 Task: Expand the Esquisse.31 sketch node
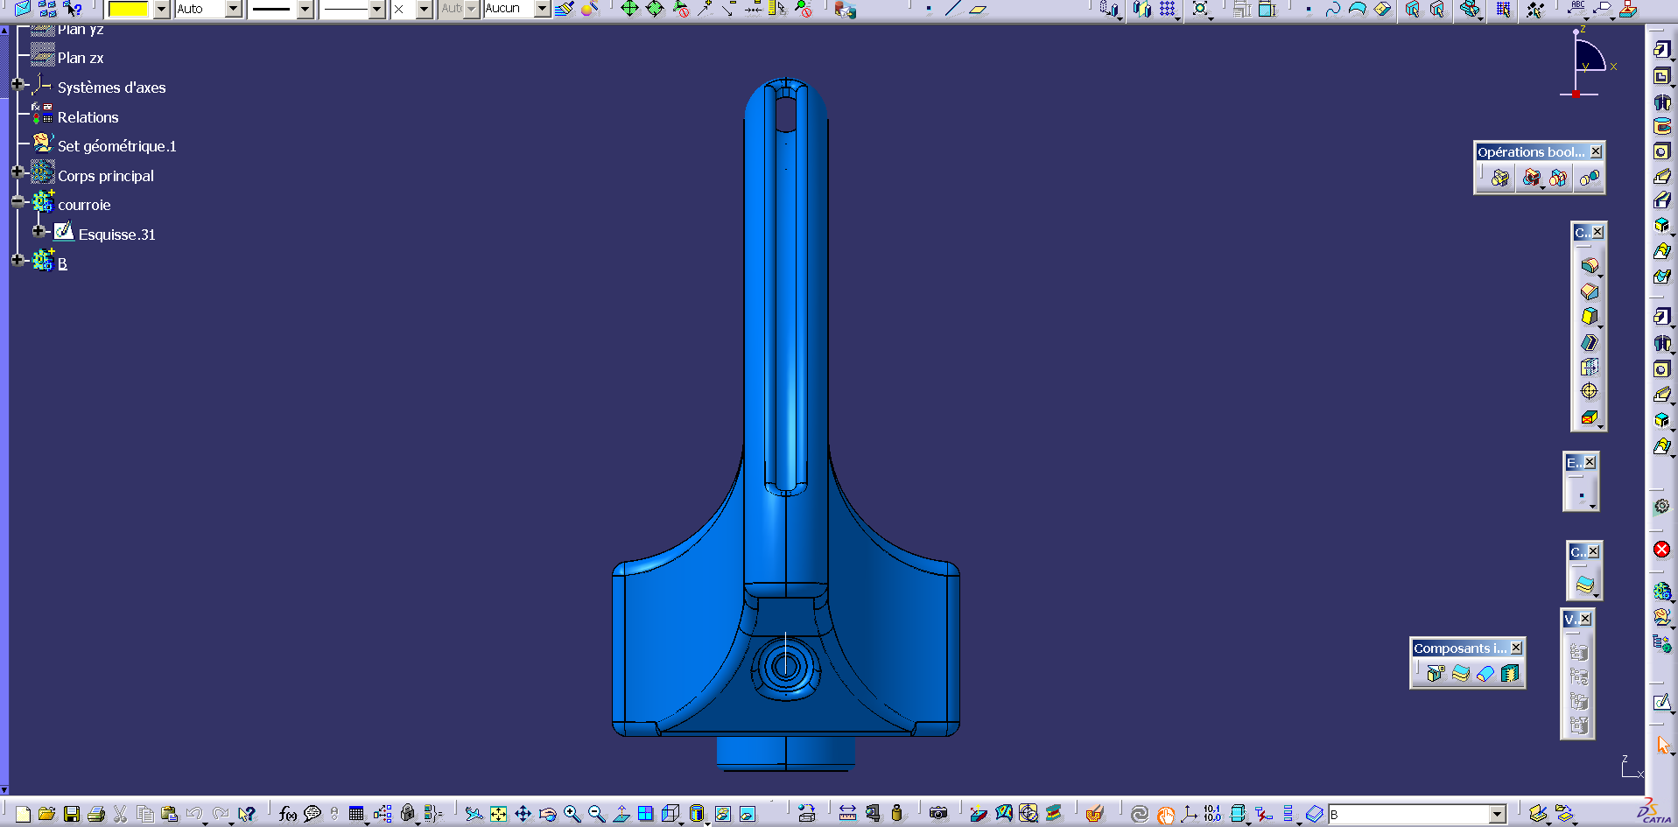(39, 231)
